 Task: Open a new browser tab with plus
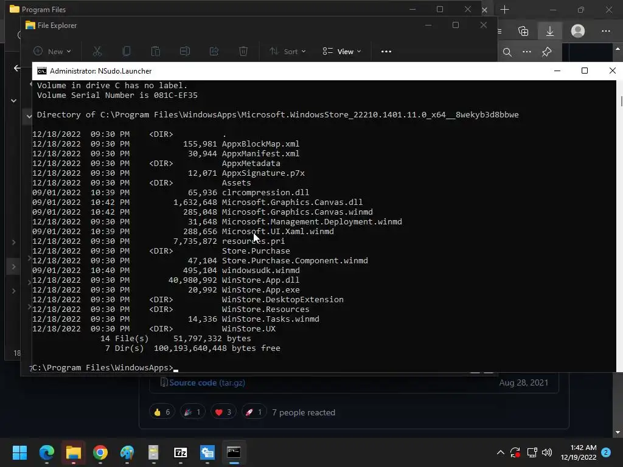point(504,10)
